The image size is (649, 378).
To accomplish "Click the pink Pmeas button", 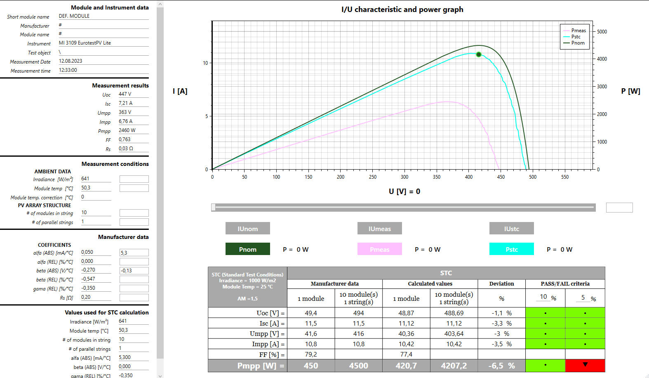I will pyautogui.click(x=379, y=249).
